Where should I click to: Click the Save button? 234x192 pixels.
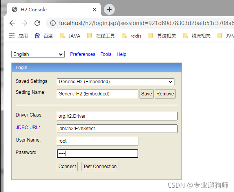147,94
